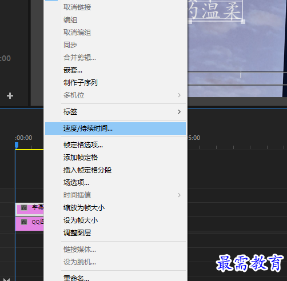Select 帧定格选项... entry

(x=115, y=145)
